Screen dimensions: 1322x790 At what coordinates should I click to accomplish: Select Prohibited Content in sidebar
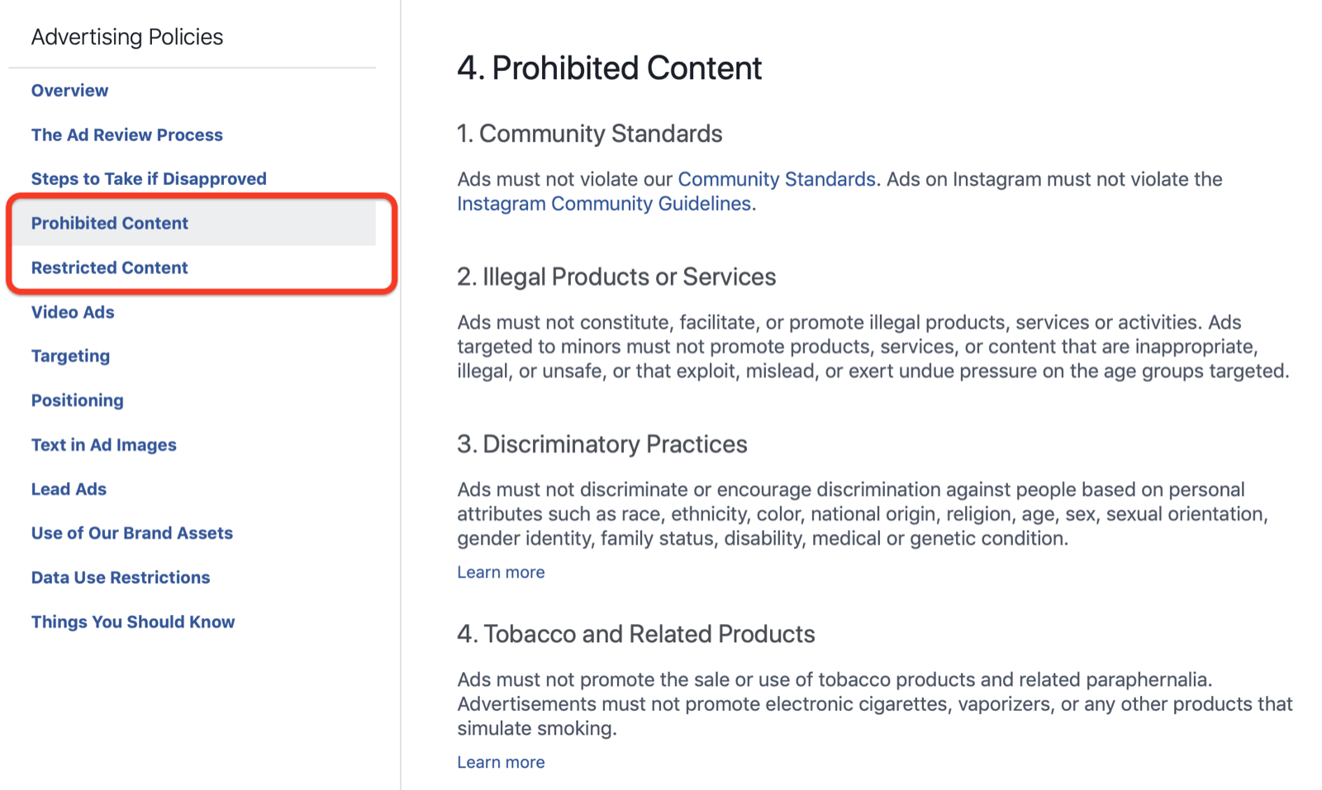tap(110, 224)
